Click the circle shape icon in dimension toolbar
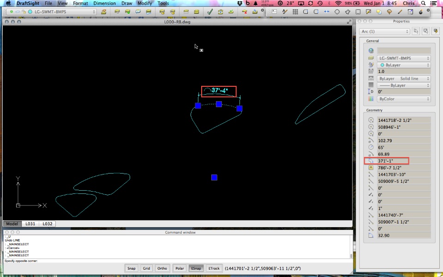This screenshot has height=277, width=443. [x=337, y=12]
